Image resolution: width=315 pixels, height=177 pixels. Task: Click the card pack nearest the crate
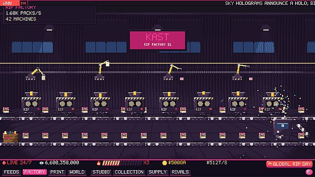25,136
